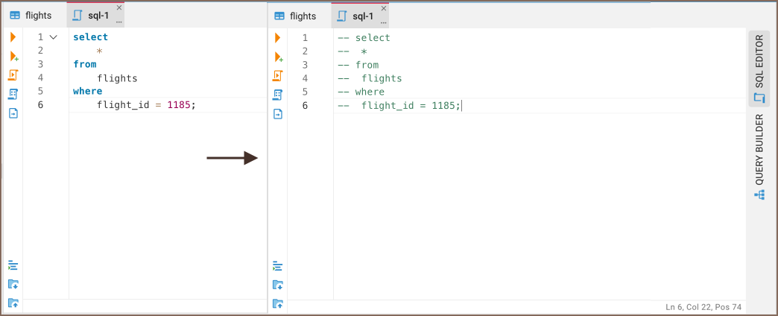Click folder-plus save script icon in right panel
Image resolution: width=778 pixels, height=316 pixels.
[x=278, y=285]
